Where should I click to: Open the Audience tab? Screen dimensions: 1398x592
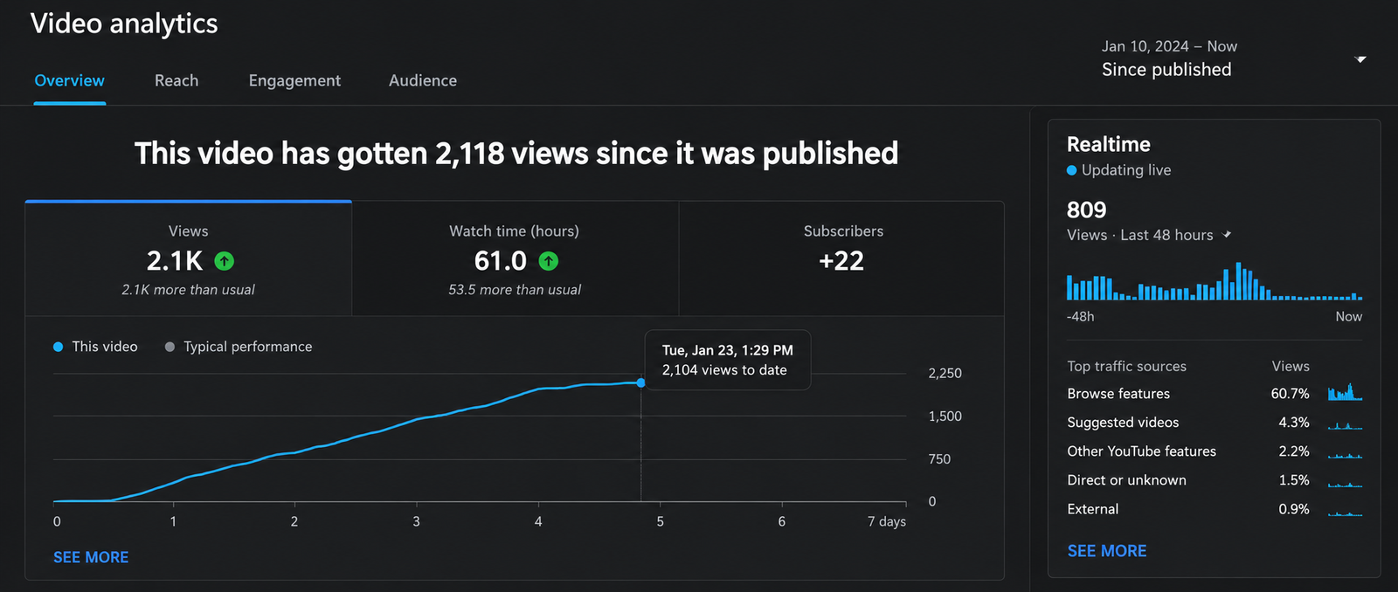pyautogui.click(x=423, y=80)
